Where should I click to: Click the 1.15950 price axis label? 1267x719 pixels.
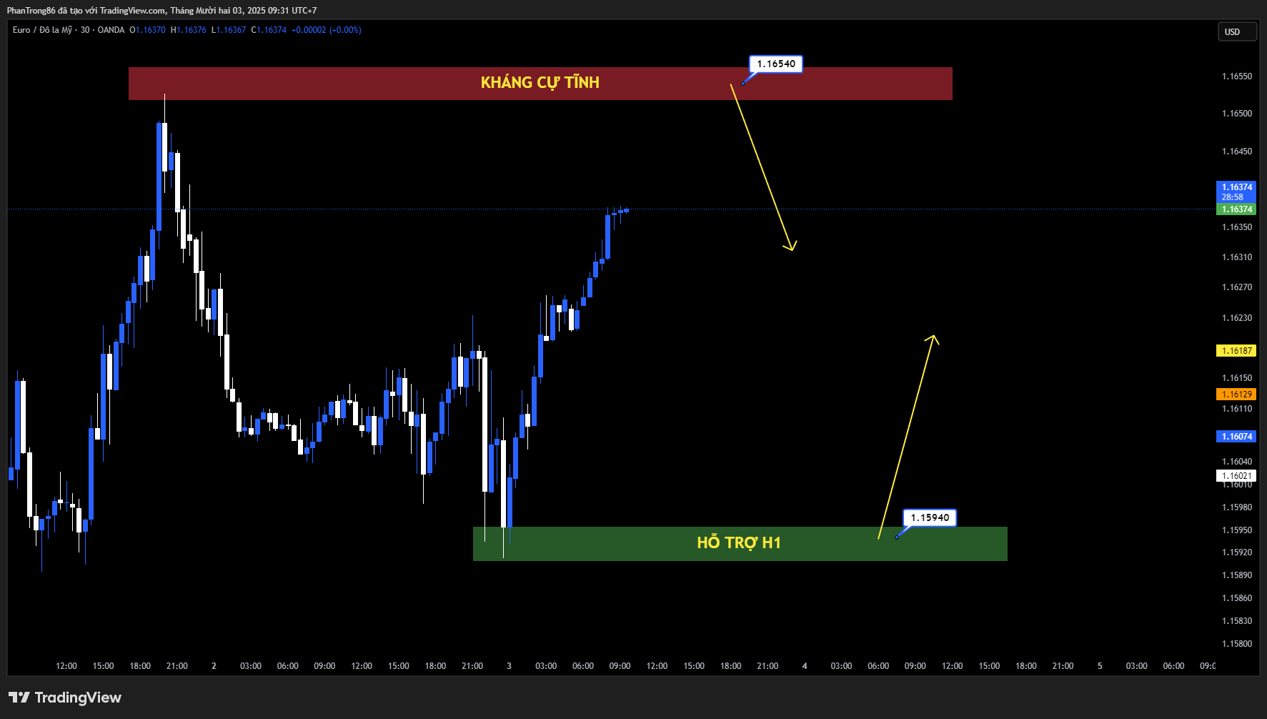pos(1237,530)
